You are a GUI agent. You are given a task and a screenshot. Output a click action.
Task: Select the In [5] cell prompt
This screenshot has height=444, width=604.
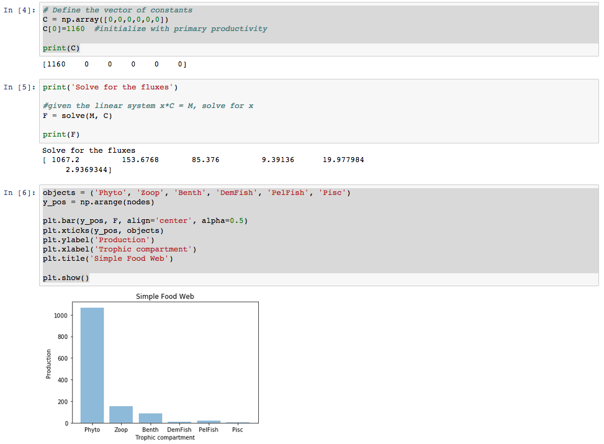tap(19, 88)
